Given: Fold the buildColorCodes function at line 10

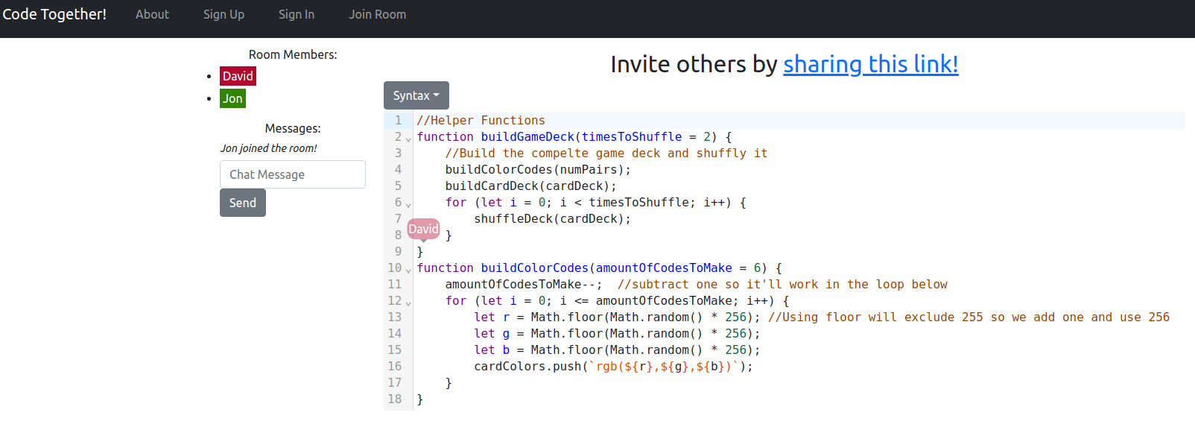Looking at the screenshot, I should click(x=408, y=270).
